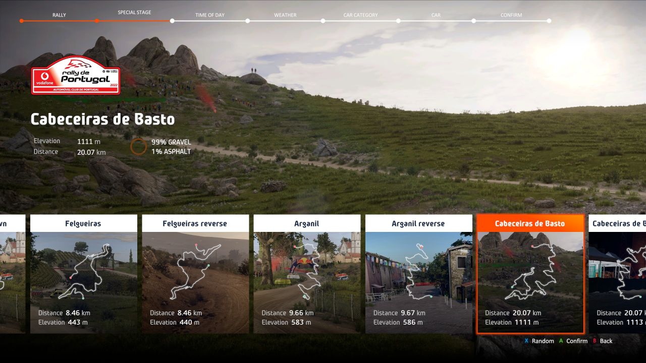Select the Rally step in progress bar
The image size is (646, 363).
click(x=22, y=21)
